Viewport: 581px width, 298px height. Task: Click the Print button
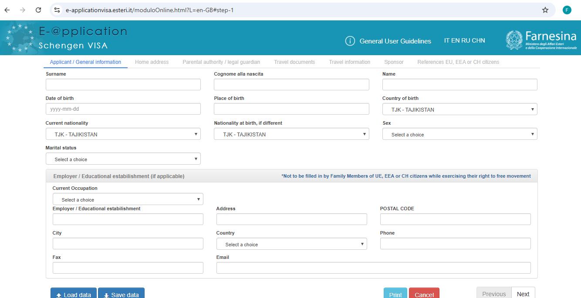pos(395,294)
